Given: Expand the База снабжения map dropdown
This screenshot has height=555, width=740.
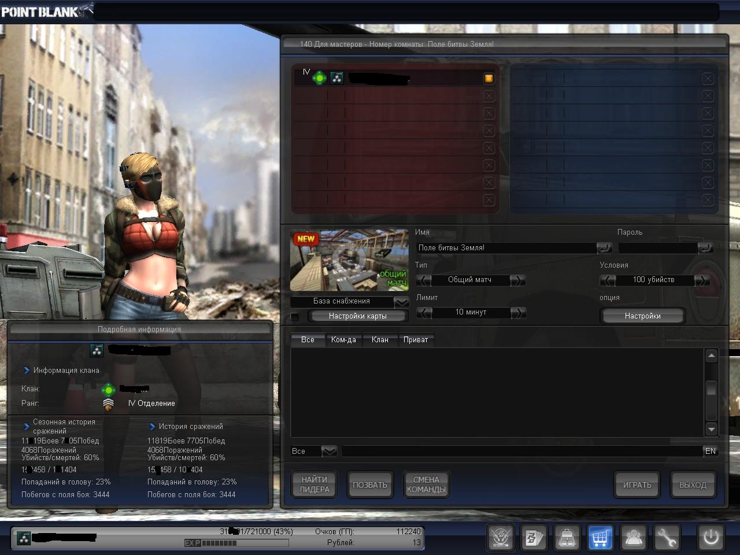Looking at the screenshot, I should (x=401, y=302).
